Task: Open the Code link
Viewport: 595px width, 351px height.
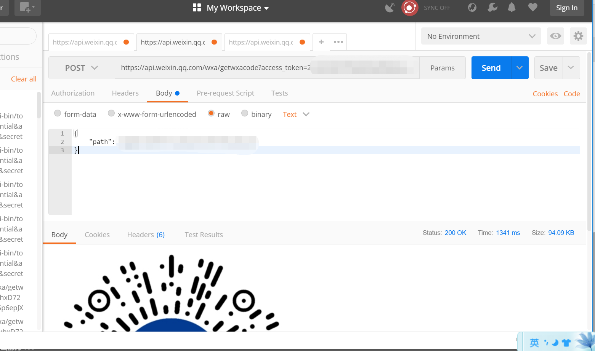Action: pyautogui.click(x=572, y=94)
